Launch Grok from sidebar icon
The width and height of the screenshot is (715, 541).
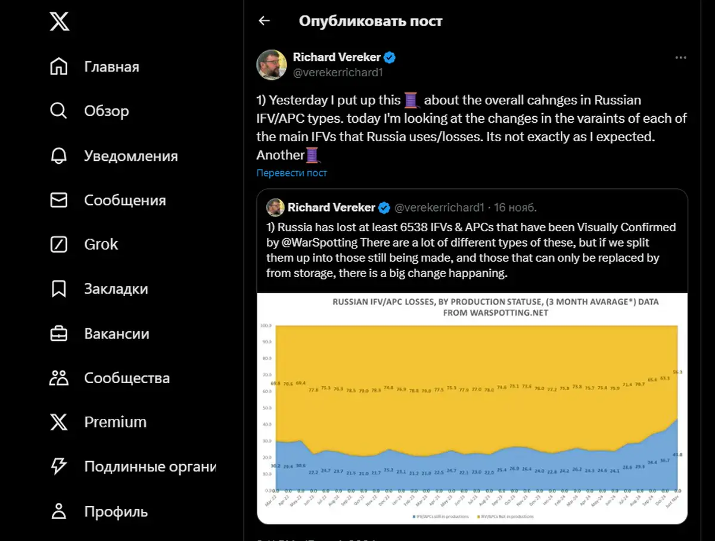click(59, 244)
